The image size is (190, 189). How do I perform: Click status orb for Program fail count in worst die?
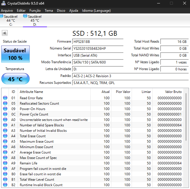click(5, 168)
